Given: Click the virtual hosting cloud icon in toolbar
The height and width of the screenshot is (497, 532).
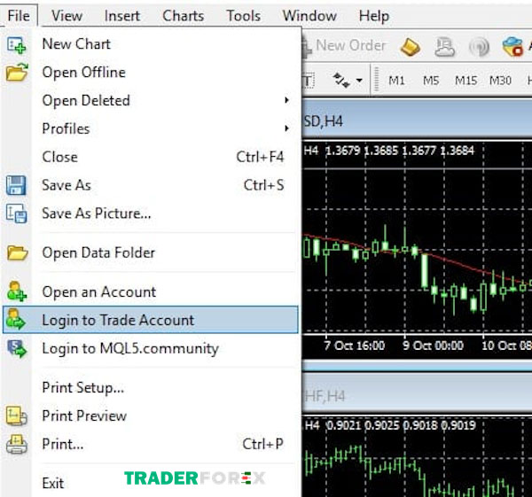Looking at the screenshot, I should (444, 47).
